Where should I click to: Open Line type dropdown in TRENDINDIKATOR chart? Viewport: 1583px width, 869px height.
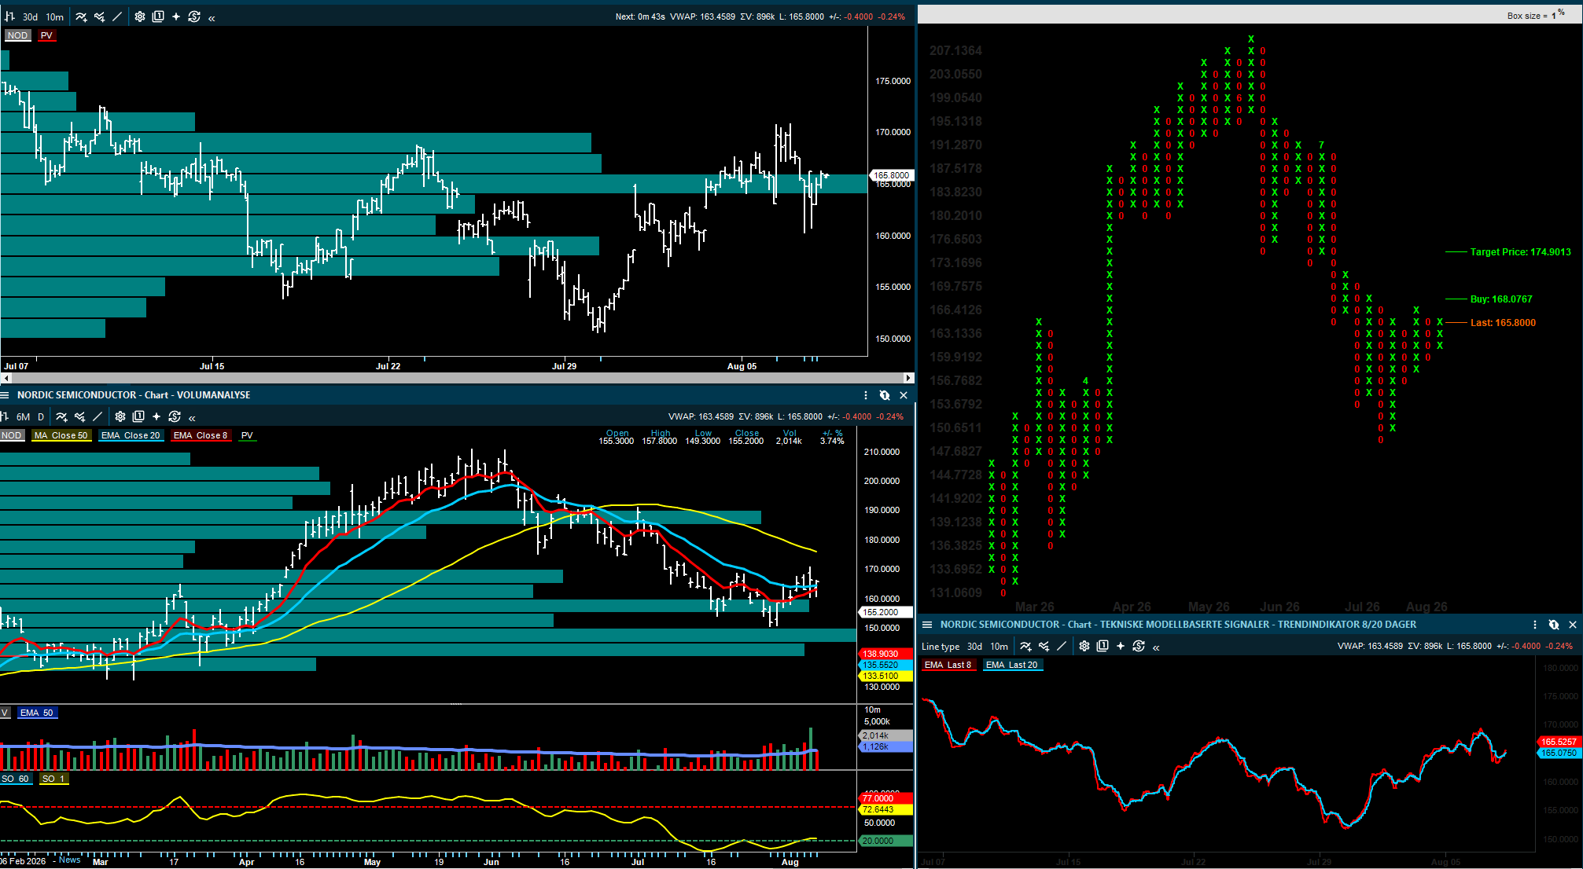click(941, 647)
